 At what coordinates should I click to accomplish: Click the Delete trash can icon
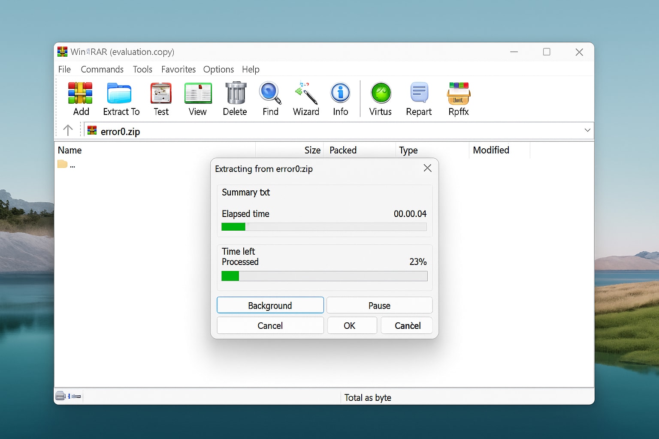(x=236, y=93)
